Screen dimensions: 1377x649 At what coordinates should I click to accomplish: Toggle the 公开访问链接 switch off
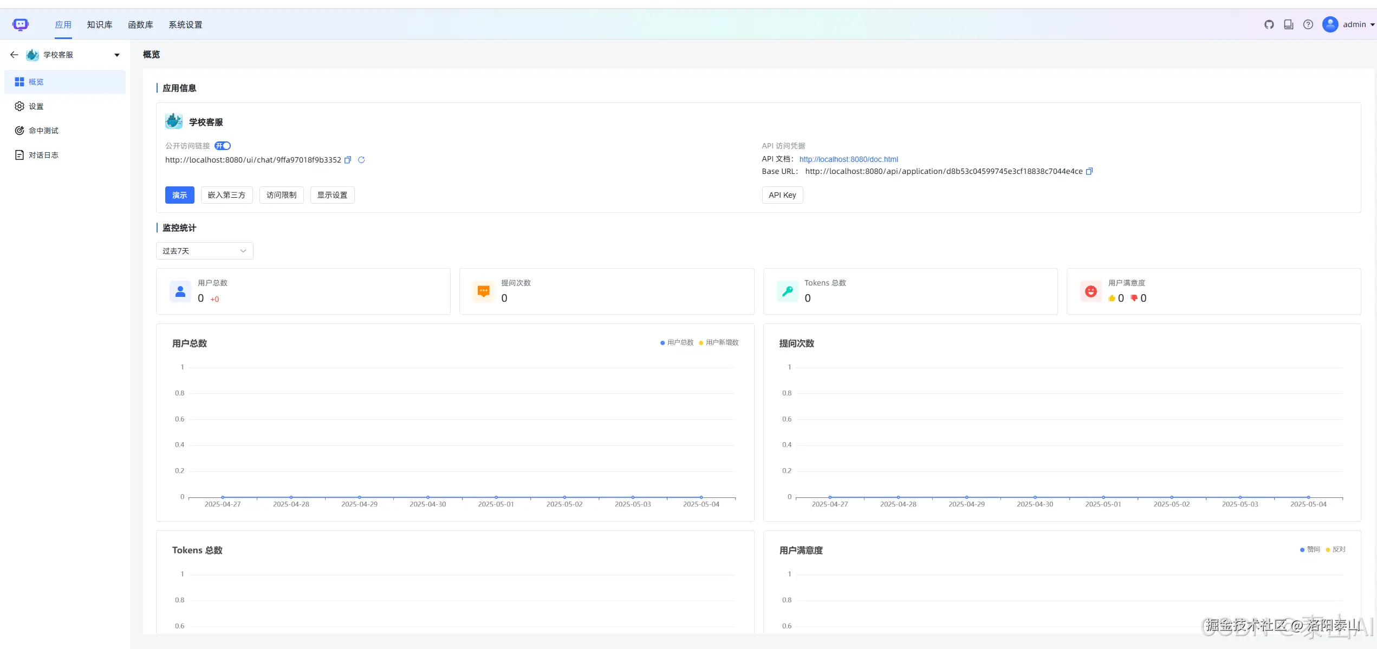(223, 146)
